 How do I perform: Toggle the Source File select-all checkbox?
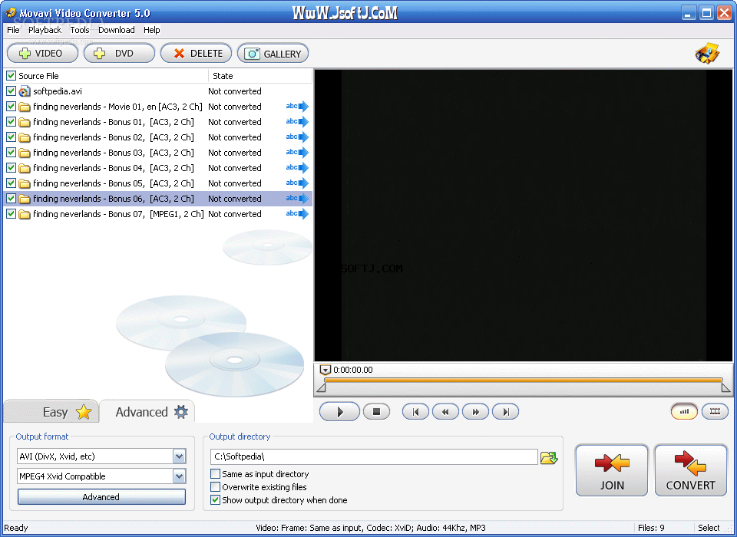(x=11, y=76)
